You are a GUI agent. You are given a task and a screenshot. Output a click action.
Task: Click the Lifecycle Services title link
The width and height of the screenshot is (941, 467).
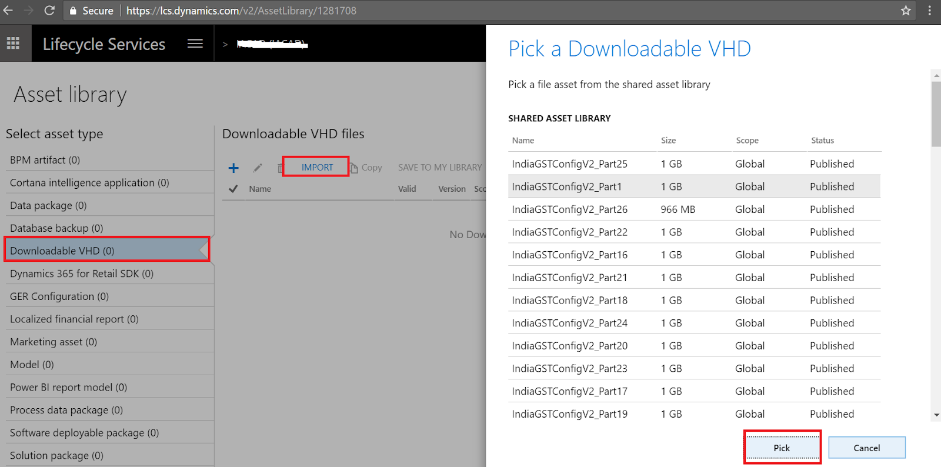pyautogui.click(x=104, y=44)
